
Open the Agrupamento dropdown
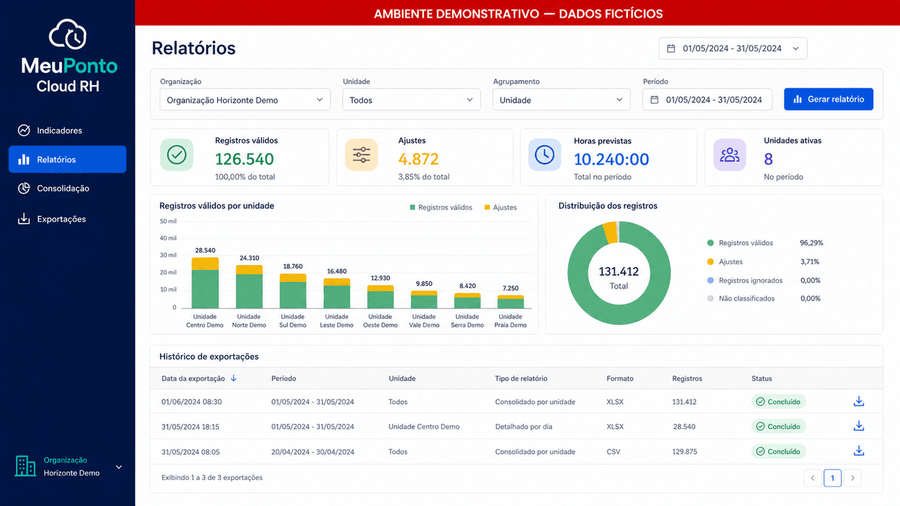[561, 100]
